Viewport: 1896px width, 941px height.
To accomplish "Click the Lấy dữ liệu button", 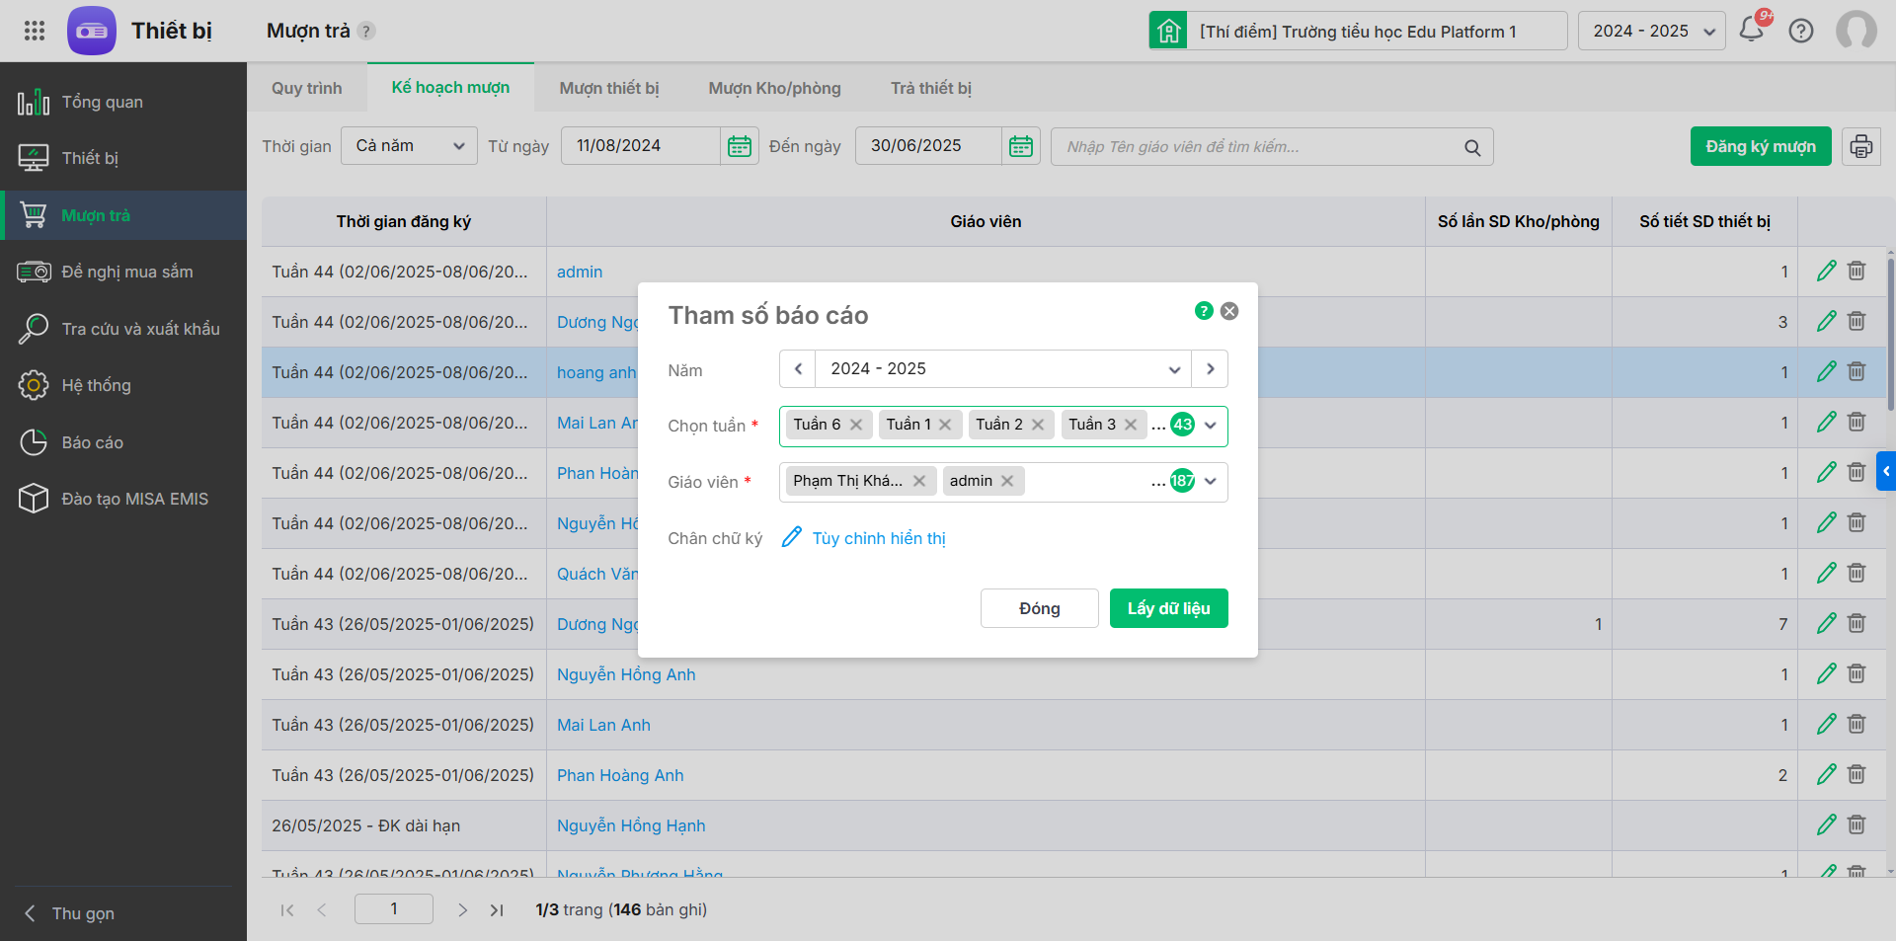I will (1169, 608).
